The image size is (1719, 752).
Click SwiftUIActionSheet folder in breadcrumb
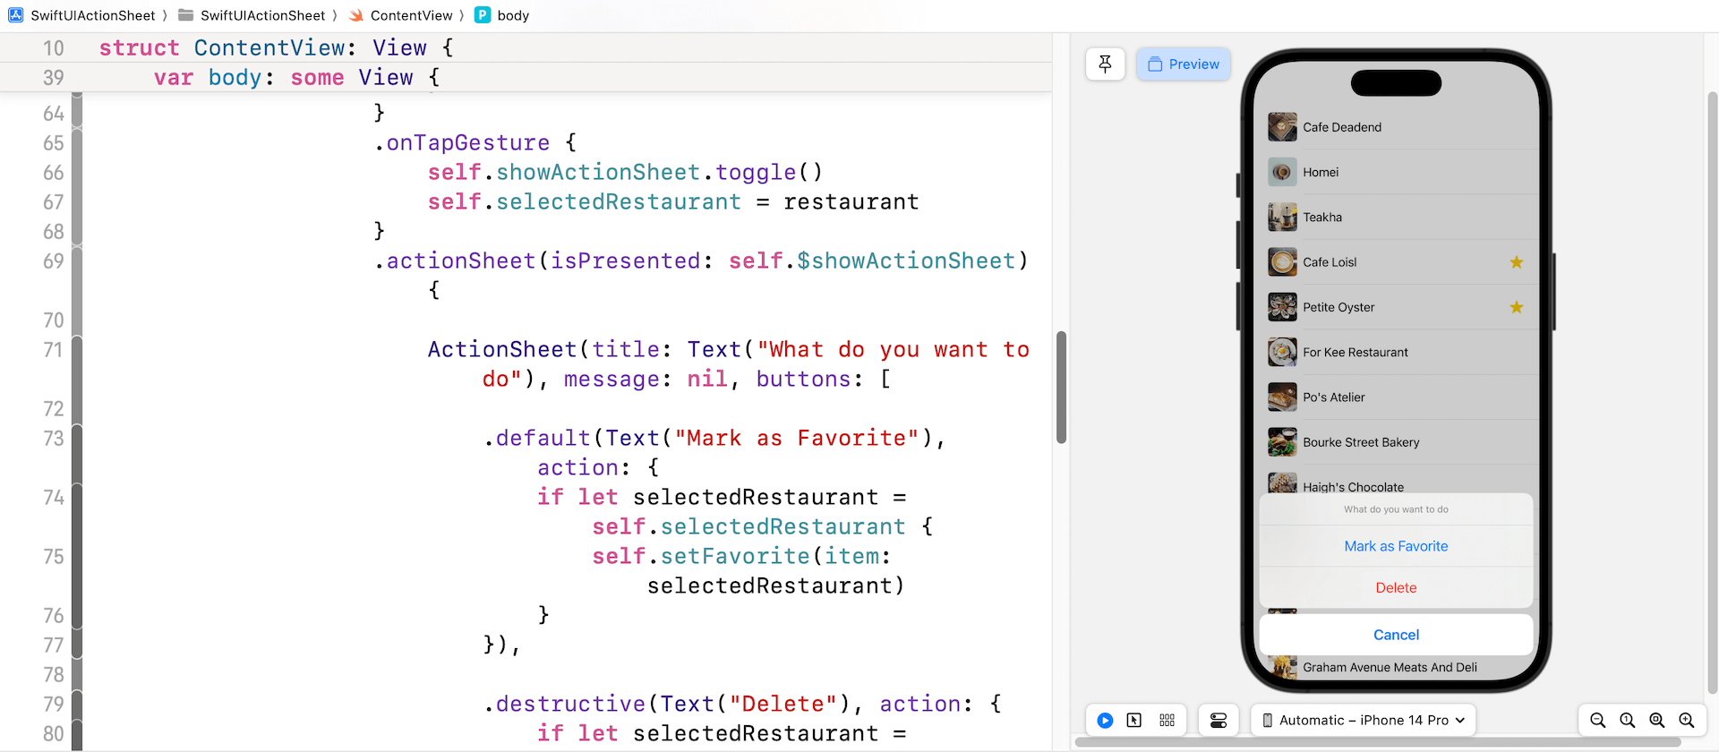click(252, 15)
